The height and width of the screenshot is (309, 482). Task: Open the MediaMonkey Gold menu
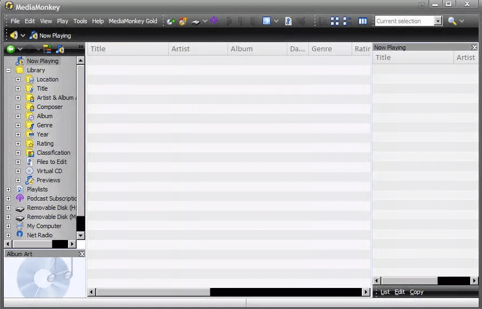(x=133, y=21)
